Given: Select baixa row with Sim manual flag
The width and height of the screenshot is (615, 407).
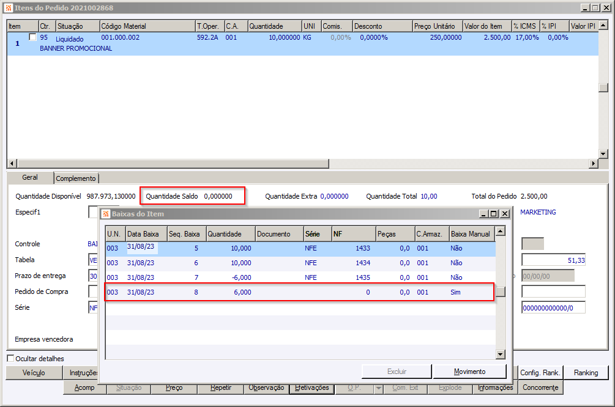Looking at the screenshot, I should tap(300, 292).
